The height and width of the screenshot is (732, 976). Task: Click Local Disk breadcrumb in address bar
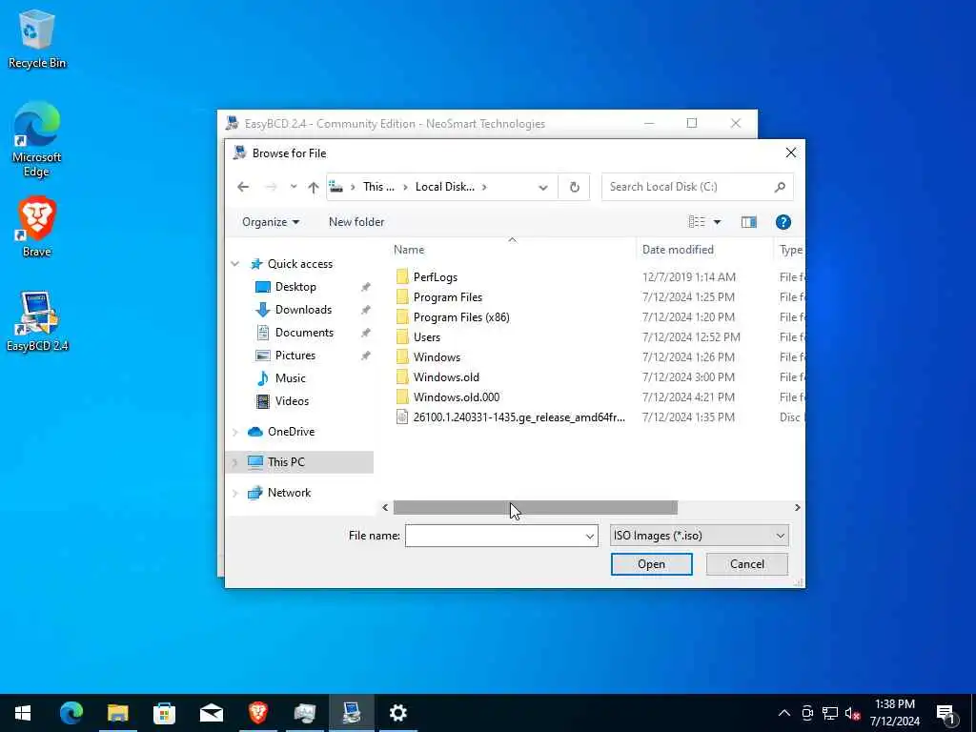click(444, 187)
